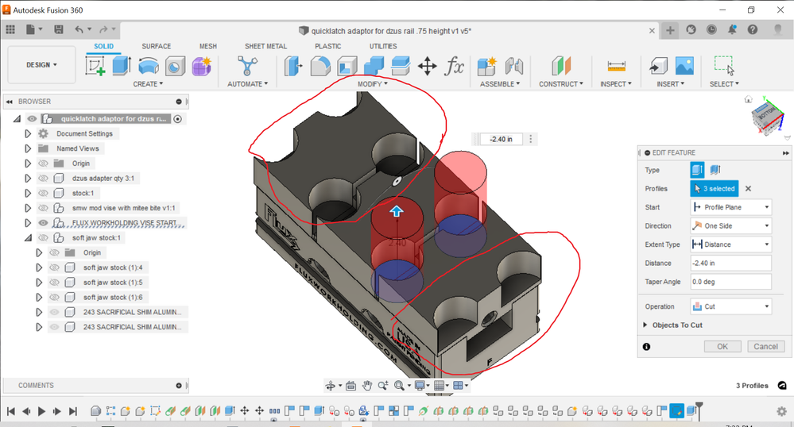Select the Fillet tool
The width and height of the screenshot is (794, 427).
[320, 67]
